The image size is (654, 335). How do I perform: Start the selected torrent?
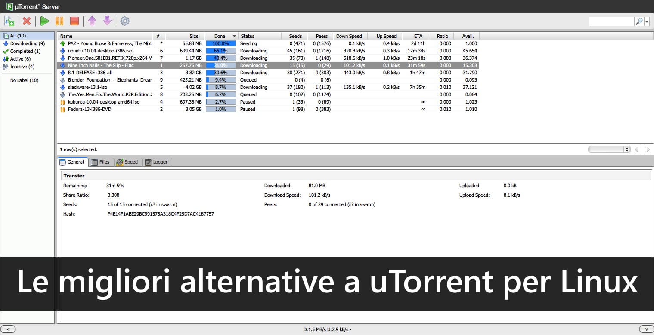pyautogui.click(x=44, y=21)
